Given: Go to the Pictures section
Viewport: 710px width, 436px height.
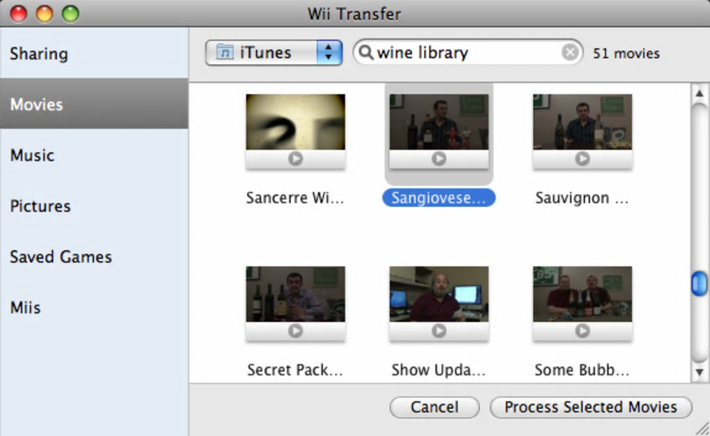Looking at the screenshot, I should coord(94,205).
